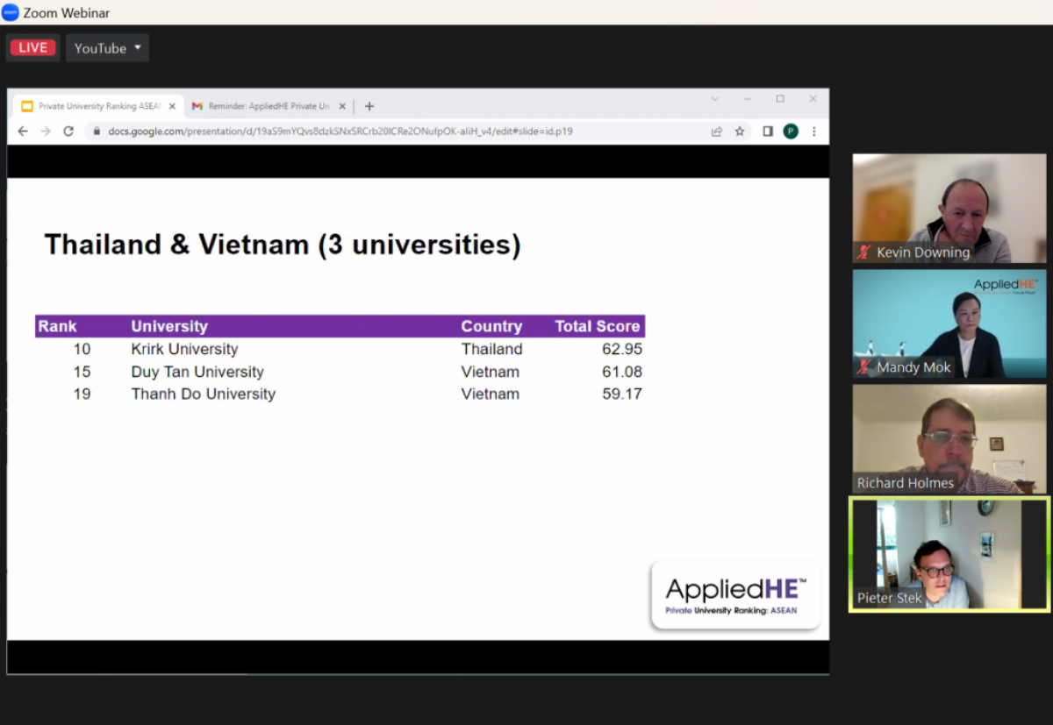Click Thanh Do University in the table

pos(204,394)
